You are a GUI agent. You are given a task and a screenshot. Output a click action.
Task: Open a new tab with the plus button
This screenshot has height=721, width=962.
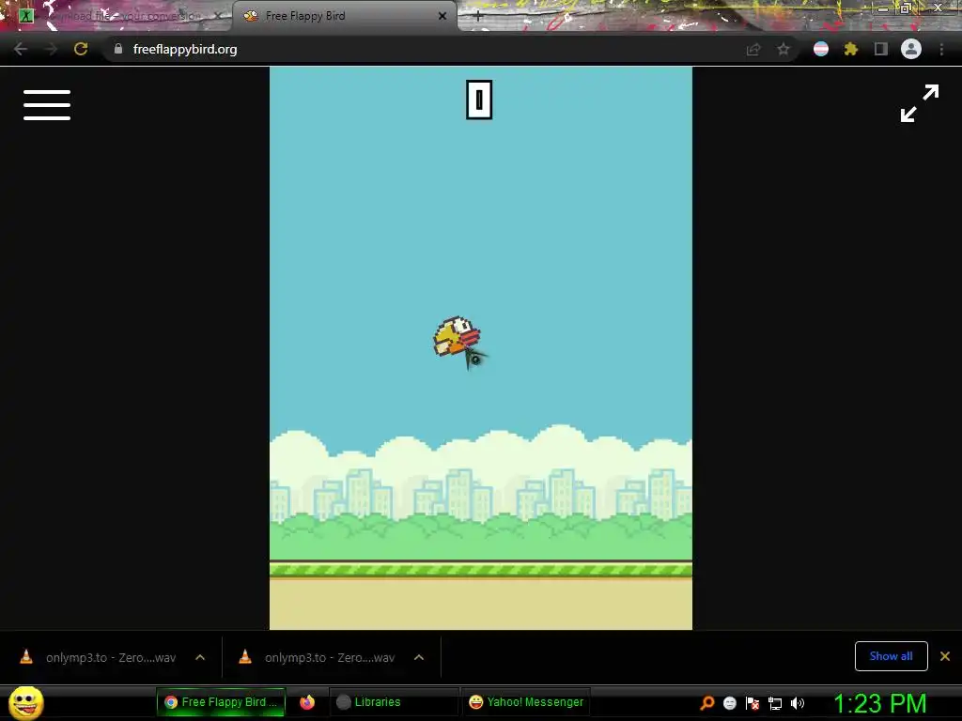pyautogui.click(x=478, y=17)
